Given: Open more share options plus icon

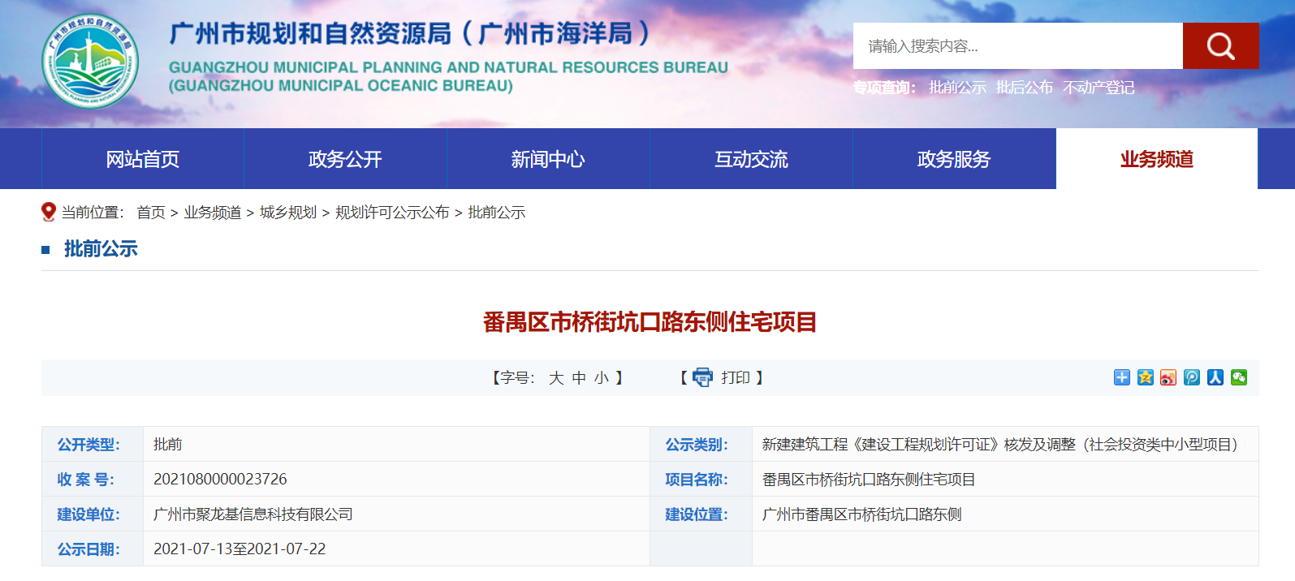Looking at the screenshot, I should pyautogui.click(x=1122, y=377).
